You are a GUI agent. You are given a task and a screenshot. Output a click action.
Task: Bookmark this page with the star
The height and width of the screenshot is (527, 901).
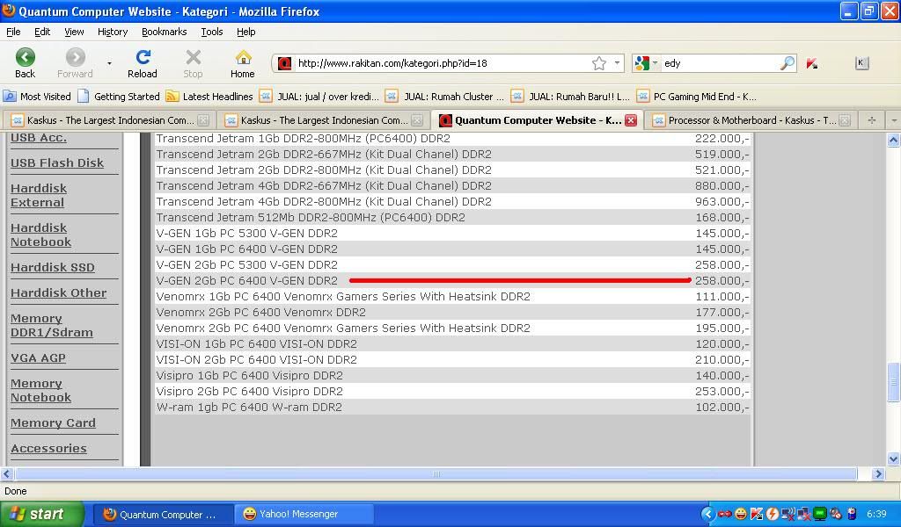[598, 63]
